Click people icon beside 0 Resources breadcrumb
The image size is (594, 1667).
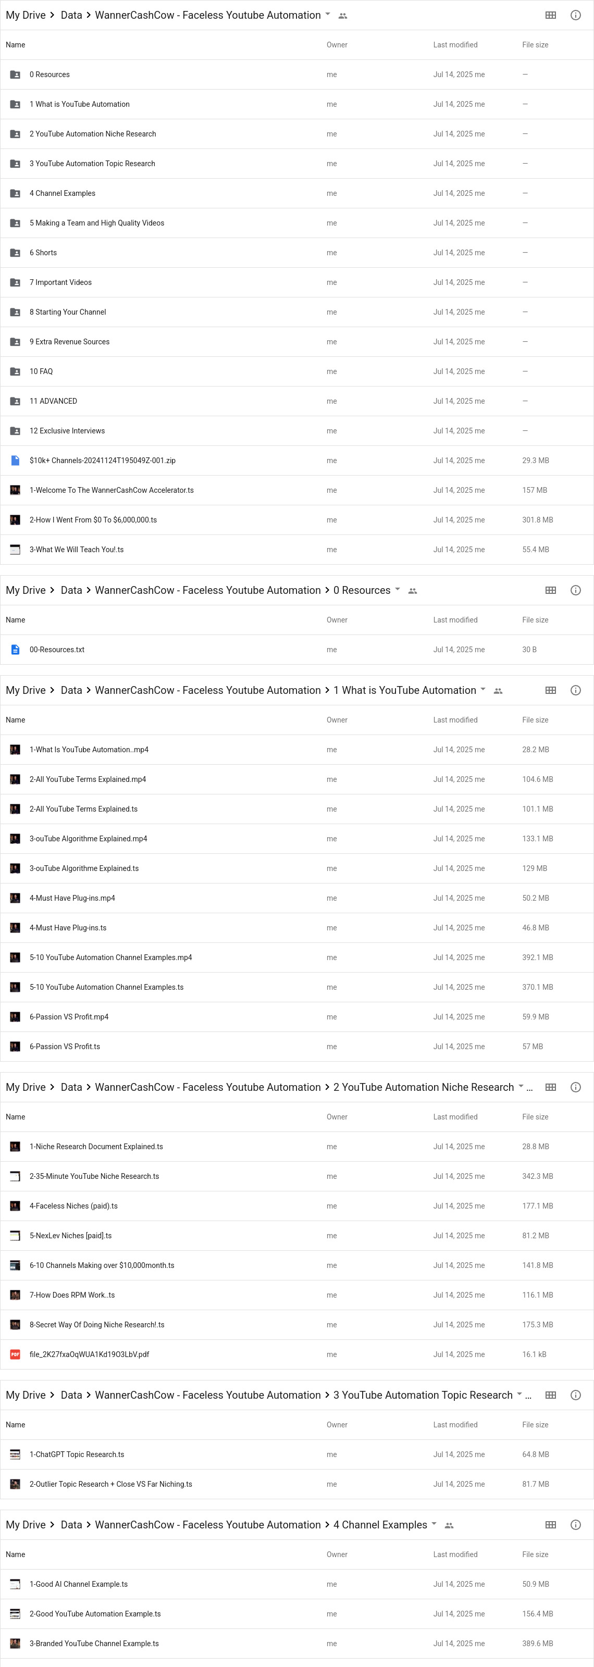[x=413, y=591]
